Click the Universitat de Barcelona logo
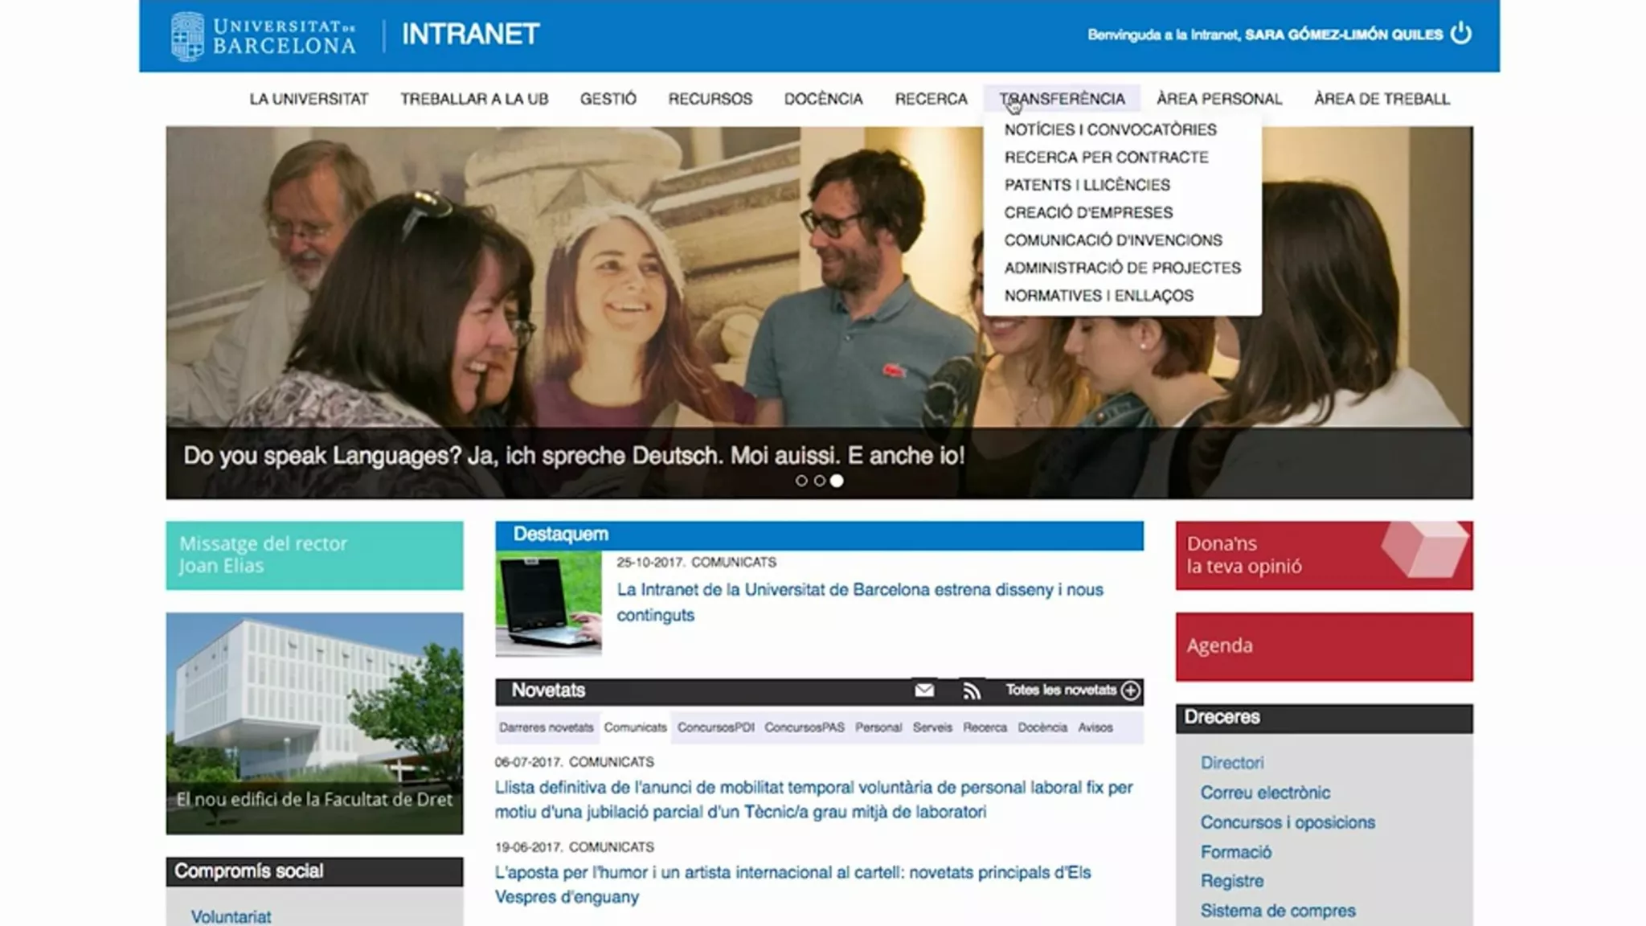 tap(263, 36)
